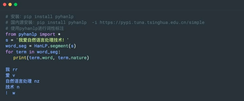Click the asterisk after import
Viewport: 244px width, 101px height.
(x=59, y=34)
